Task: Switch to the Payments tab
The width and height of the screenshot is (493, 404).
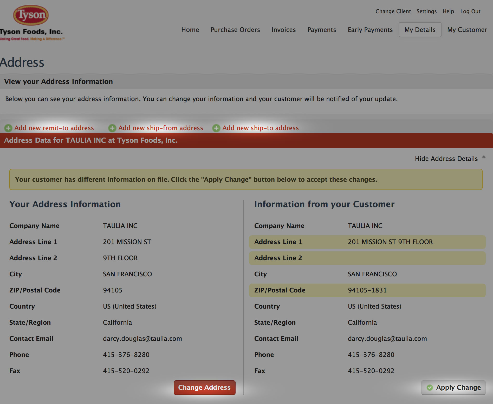Action: pyautogui.click(x=322, y=30)
